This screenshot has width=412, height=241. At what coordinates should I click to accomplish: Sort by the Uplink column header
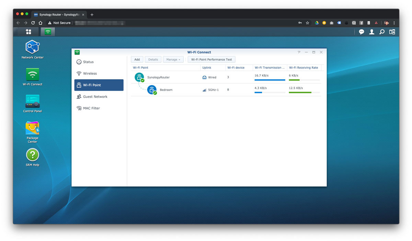207,68
